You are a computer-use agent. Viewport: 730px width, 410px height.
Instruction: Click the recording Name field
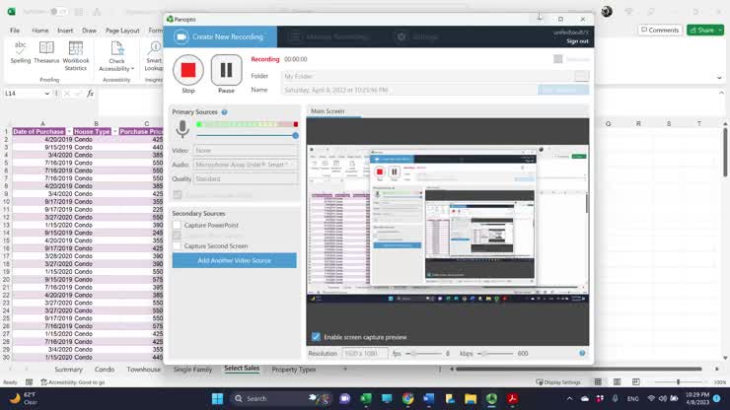point(409,90)
